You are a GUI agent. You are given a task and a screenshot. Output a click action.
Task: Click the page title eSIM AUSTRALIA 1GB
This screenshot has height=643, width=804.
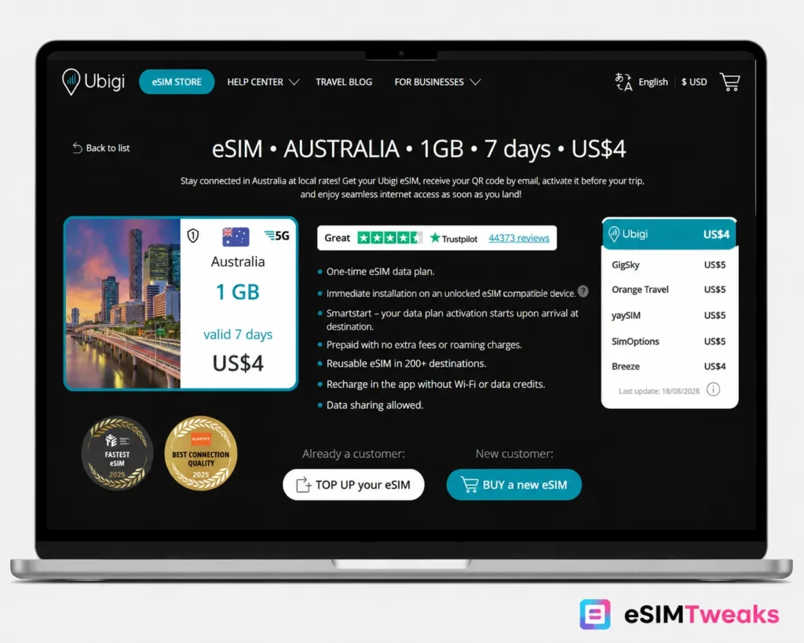coord(418,148)
